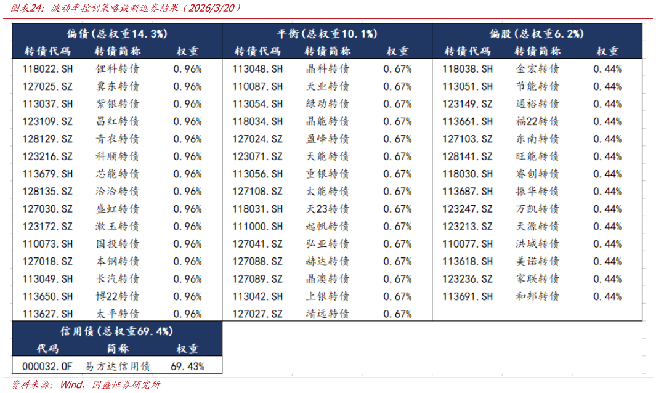Select bond code 128135.SZ
656x393 pixels.
tap(47, 192)
